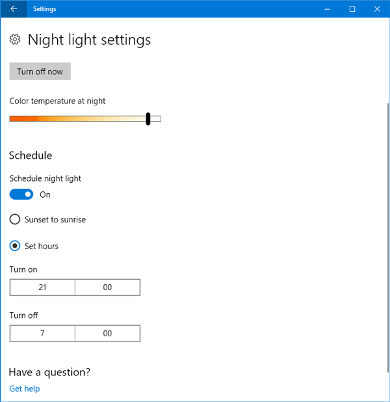This screenshot has height=402, width=390.
Task: Open the Turn off minutes picker
Action: [107, 333]
